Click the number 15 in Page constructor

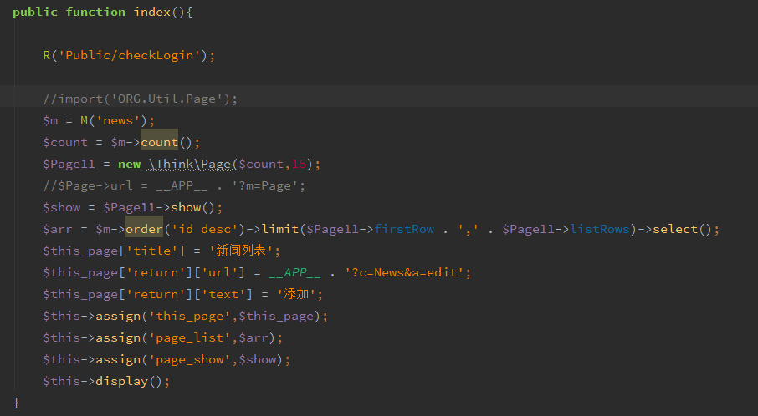pos(299,164)
